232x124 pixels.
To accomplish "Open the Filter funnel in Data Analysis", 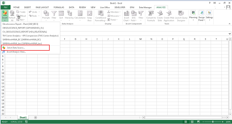I will click(54, 13).
